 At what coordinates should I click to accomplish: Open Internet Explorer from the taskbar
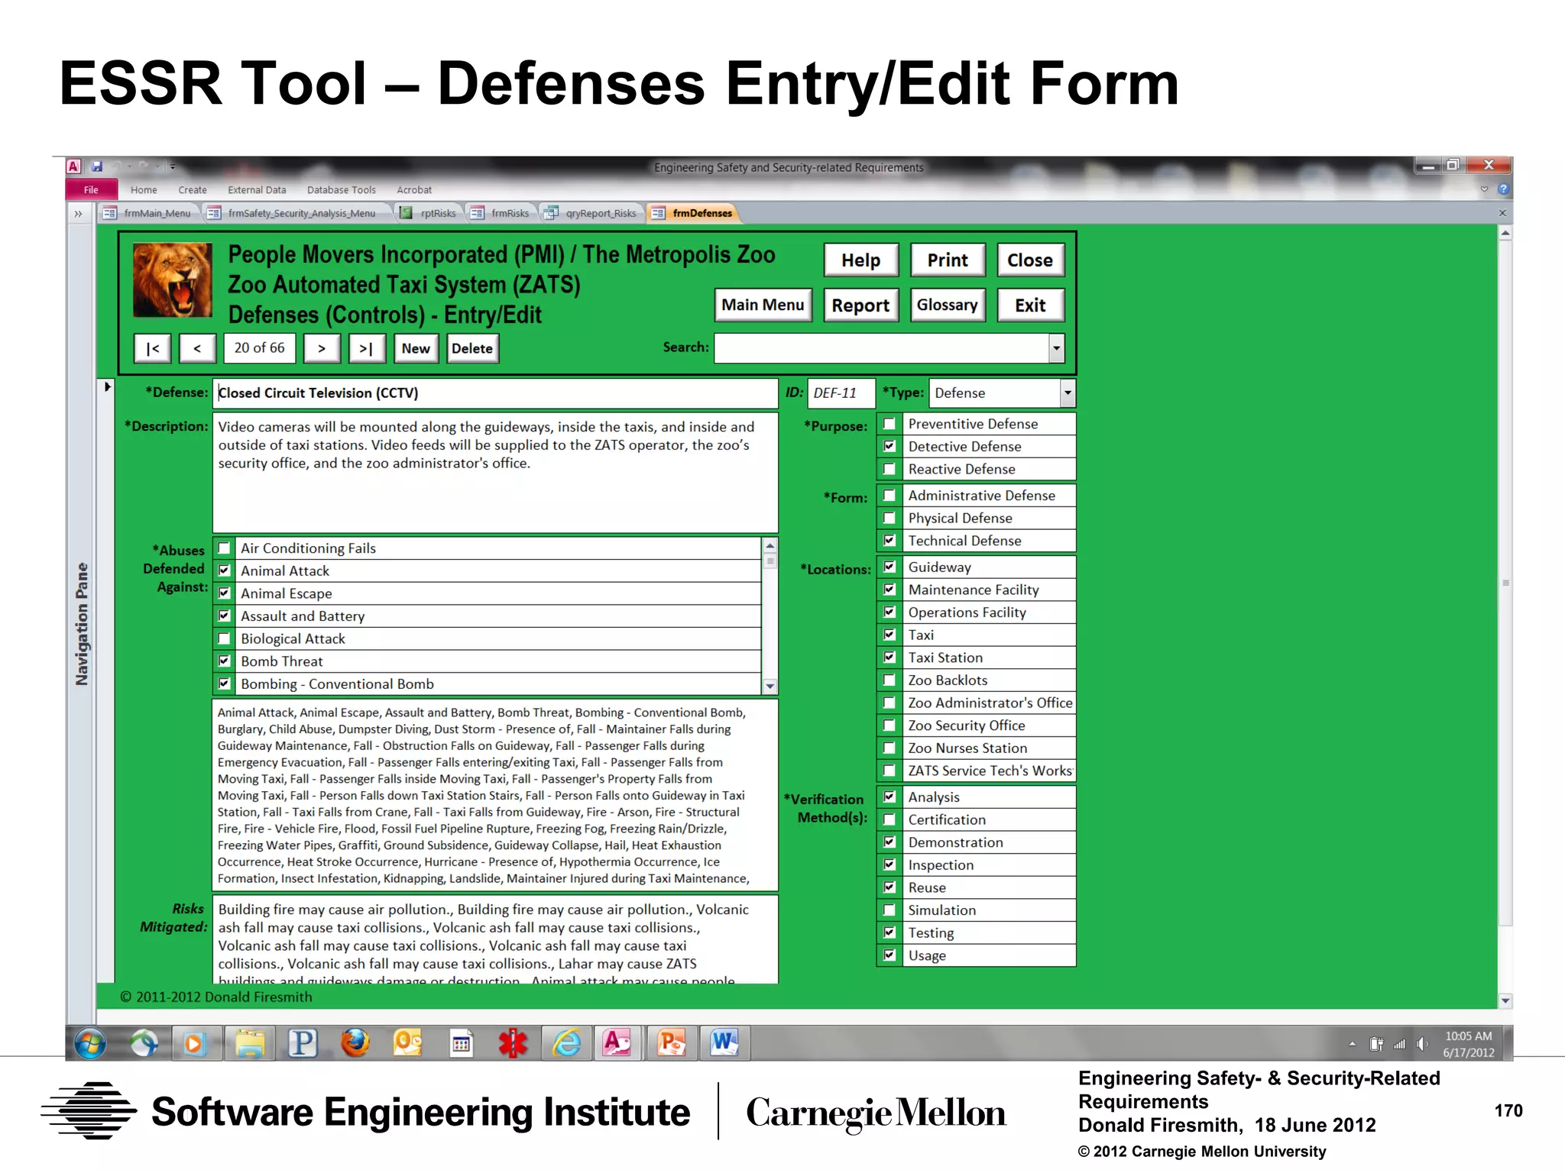coord(566,1043)
